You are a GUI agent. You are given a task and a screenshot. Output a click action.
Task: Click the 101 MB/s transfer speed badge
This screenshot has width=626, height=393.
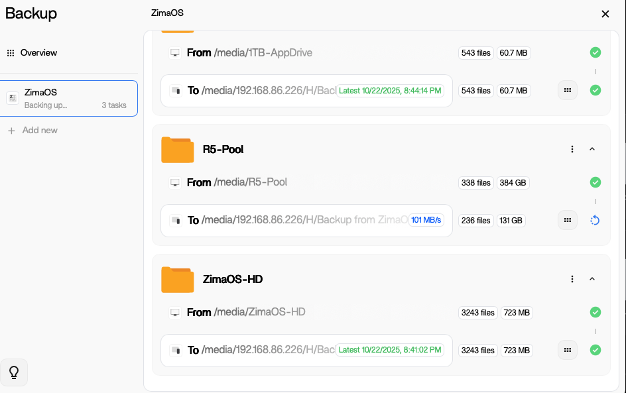pyautogui.click(x=426, y=220)
